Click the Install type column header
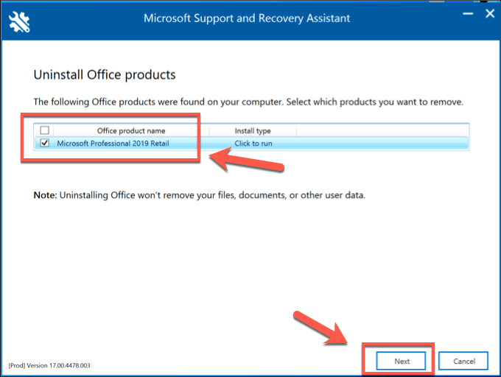 click(253, 131)
